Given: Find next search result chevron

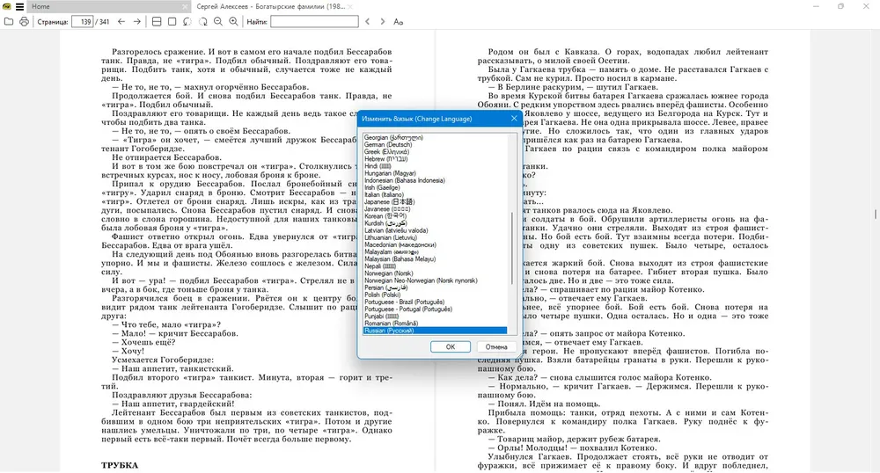Looking at the screenshot, I should click(x=383, y=22).
